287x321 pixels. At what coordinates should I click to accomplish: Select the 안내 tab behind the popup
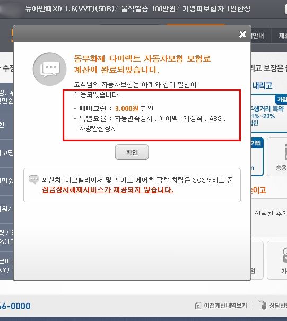pyautogui.click(x=257, y=36)
